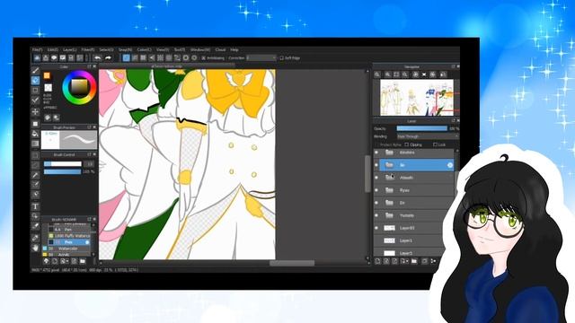Click the Navigator canvas thumbnail preview
Screen dimensions: 575x323
coord(417,98)
